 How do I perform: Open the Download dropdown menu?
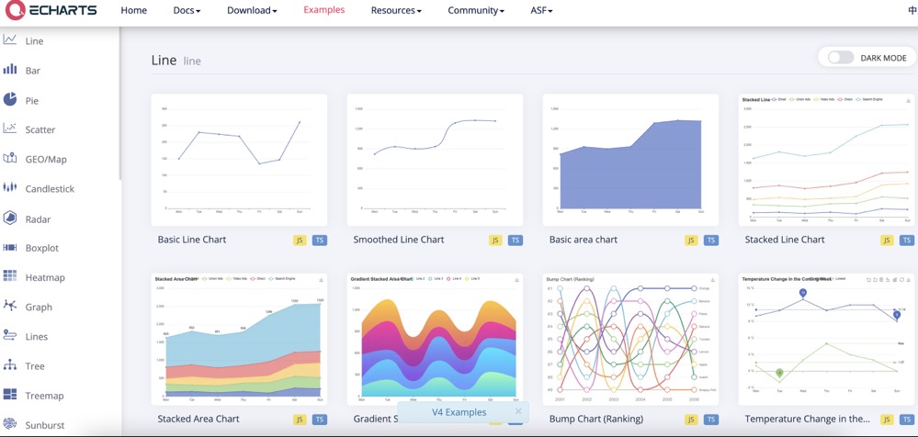[252, 11]
